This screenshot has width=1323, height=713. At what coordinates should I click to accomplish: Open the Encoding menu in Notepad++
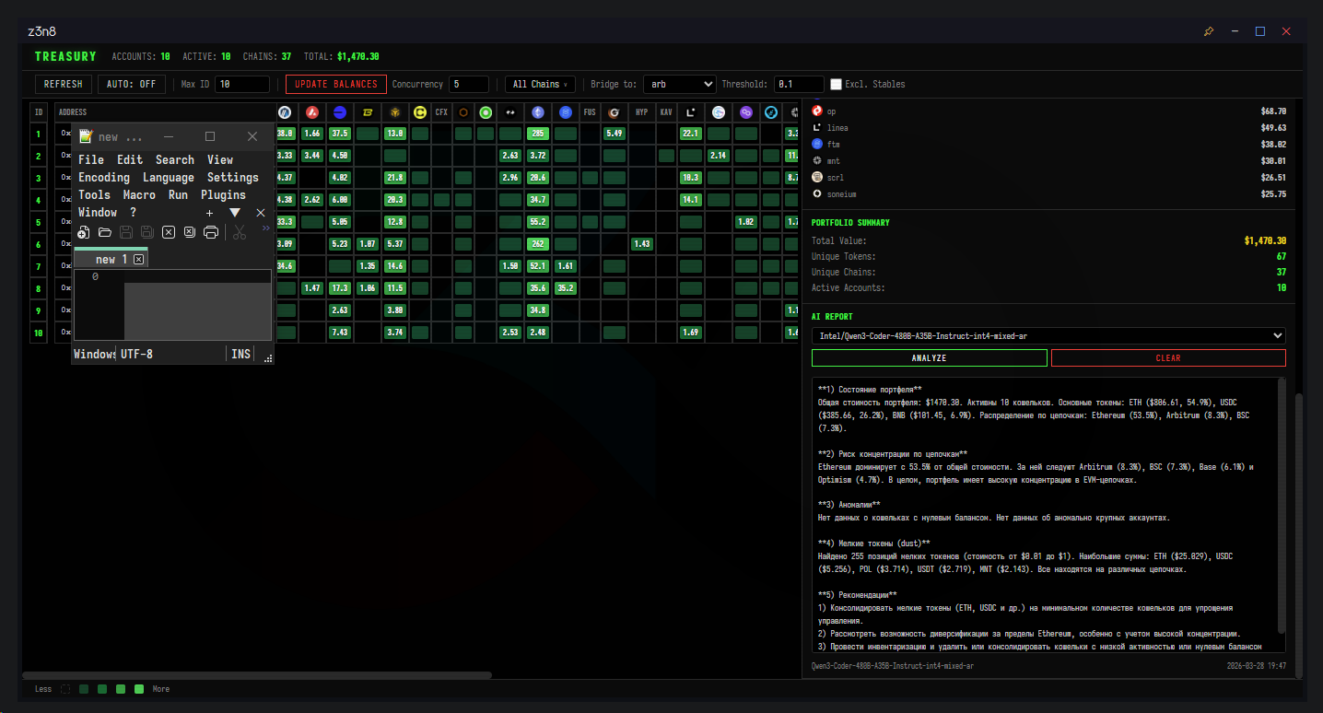104,177
